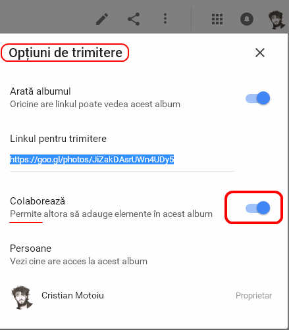The image size is (289, 330).
Task: Open the share icon in toolbar
Action: point(134,19)
